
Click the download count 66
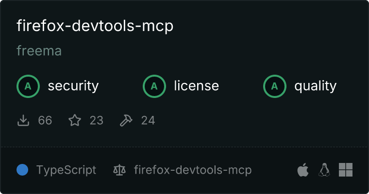pos(45,120)
